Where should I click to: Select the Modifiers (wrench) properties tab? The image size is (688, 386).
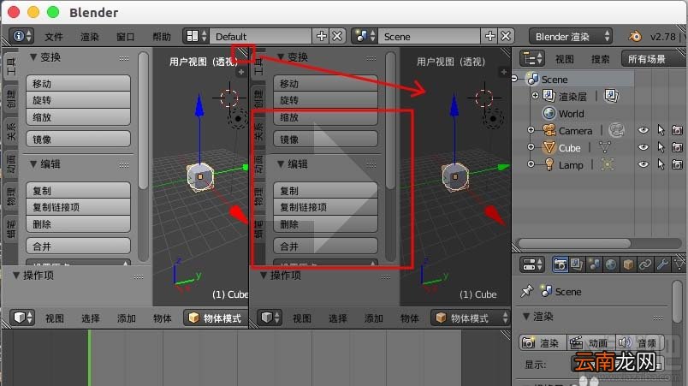pos(662,264)
